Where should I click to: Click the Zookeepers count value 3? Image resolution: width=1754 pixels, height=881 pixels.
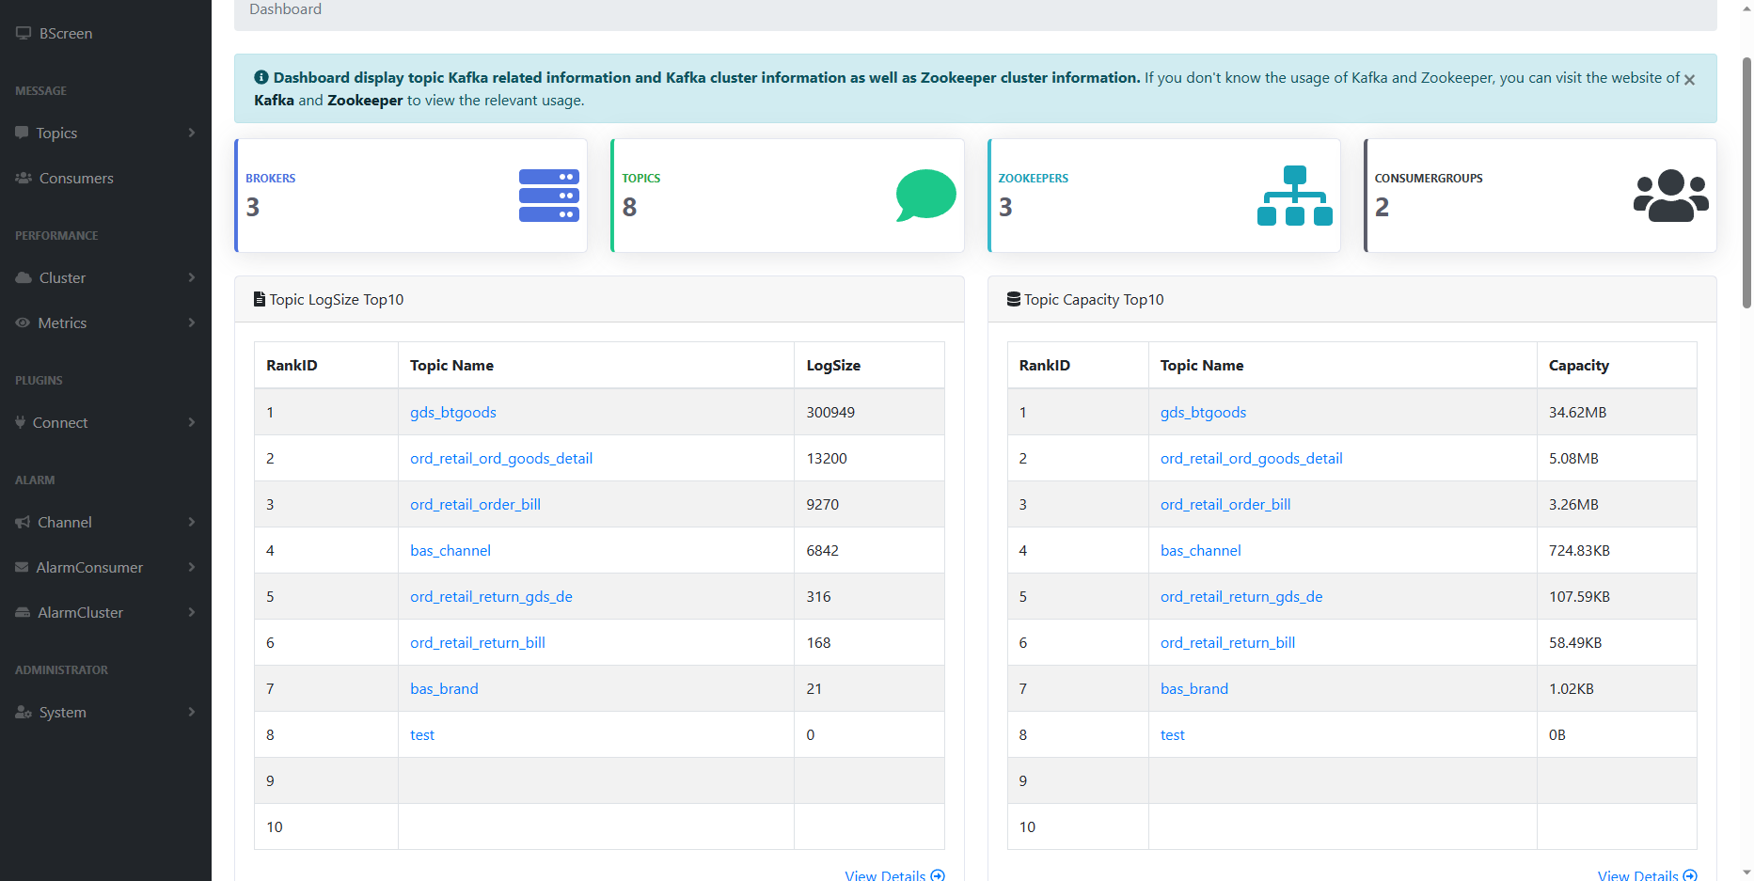tap(1005, 207)
